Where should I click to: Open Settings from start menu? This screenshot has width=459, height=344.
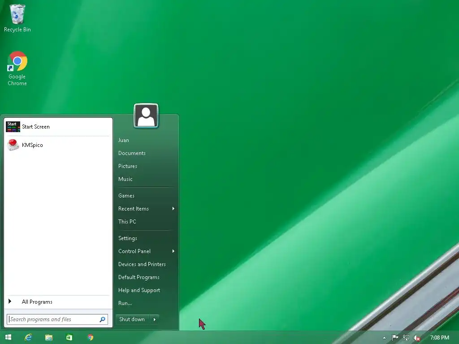pos(128,238)
